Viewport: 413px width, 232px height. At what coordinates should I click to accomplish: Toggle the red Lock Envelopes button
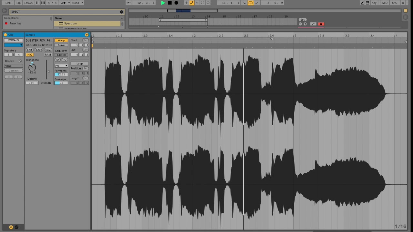click(x=321, y=24)
